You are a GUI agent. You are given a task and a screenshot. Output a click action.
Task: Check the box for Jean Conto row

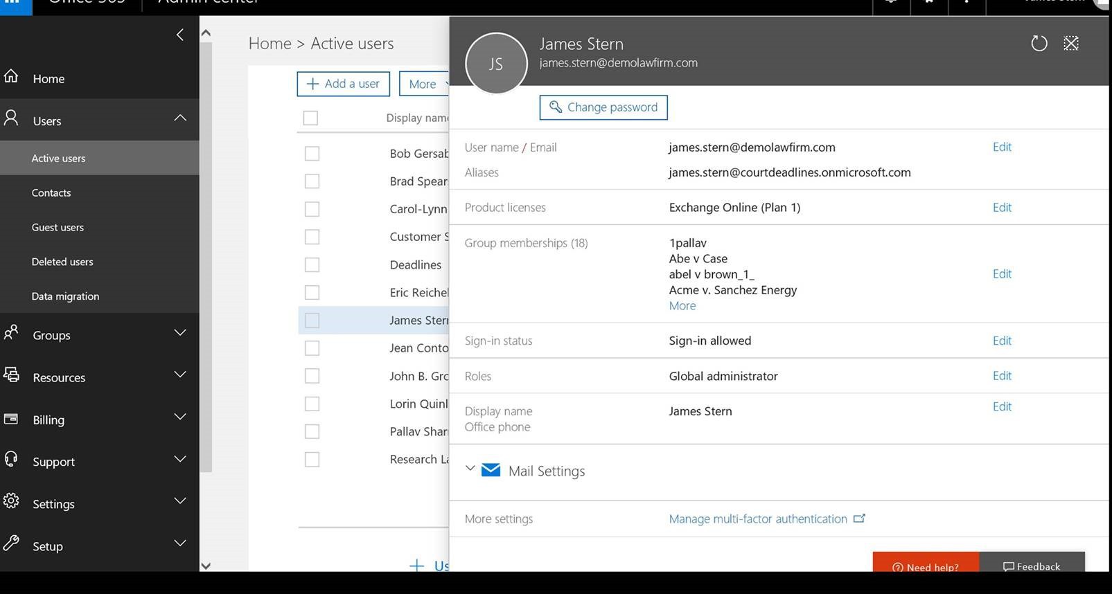312,348
